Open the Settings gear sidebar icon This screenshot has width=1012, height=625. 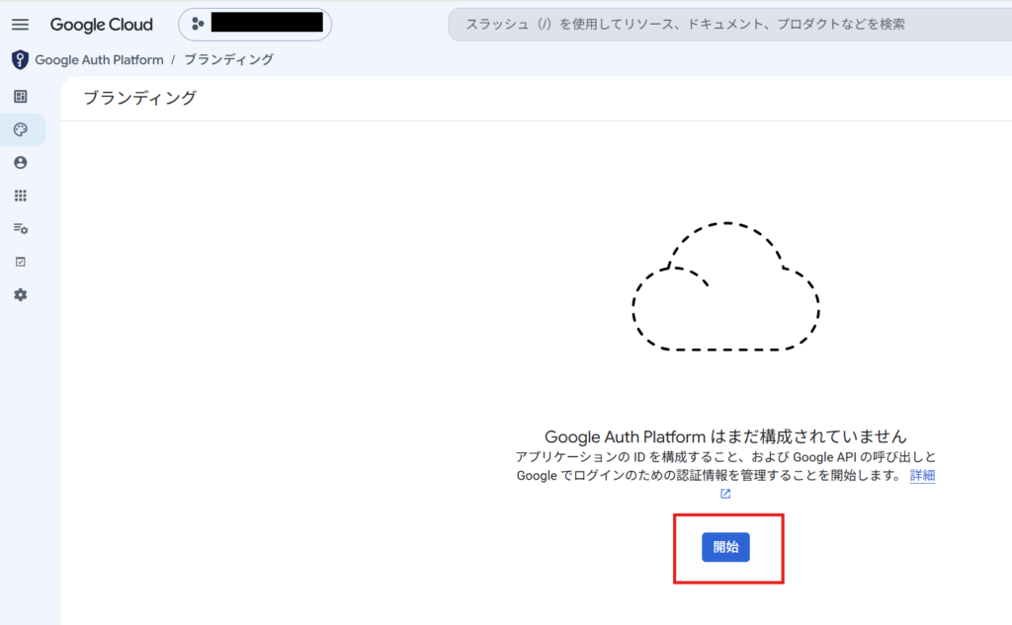pos(21,295)
